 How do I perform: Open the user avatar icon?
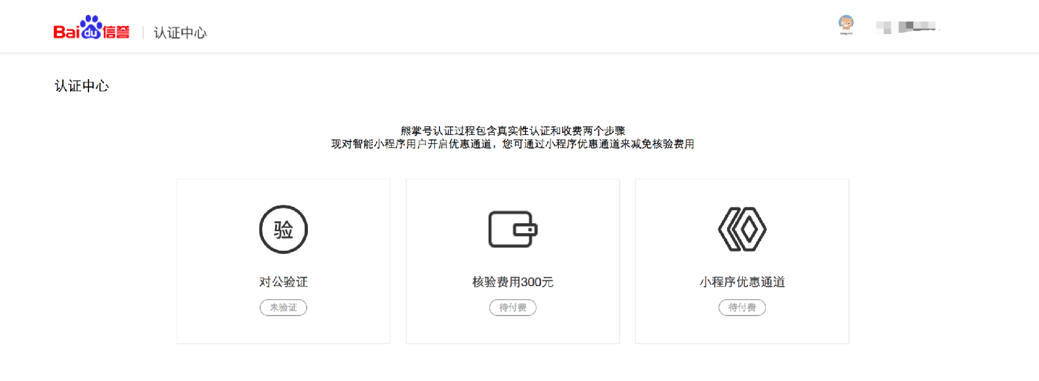tap(846, 25)
